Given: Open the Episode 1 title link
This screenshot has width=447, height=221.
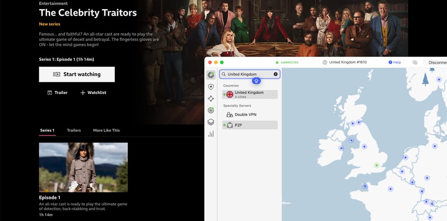Looking at the screenshot, I should (x=50, y=198).
